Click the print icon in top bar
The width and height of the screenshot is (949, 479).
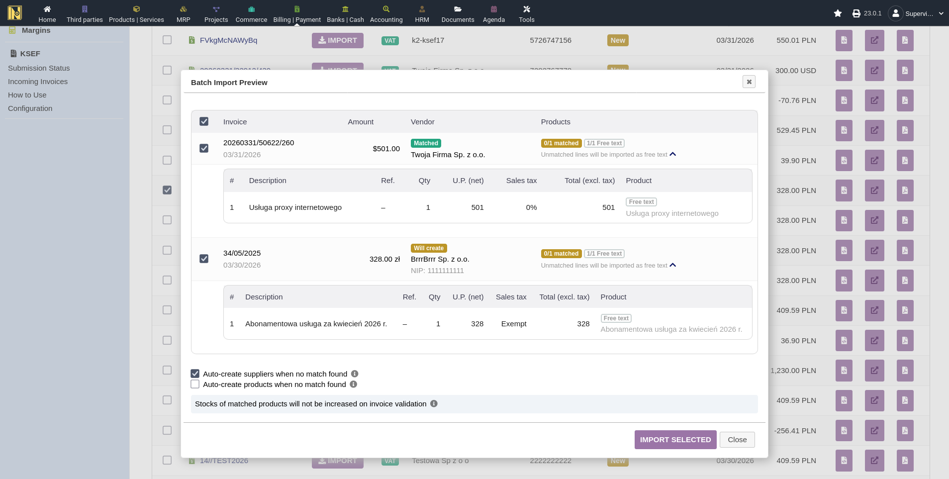(856, 13)
